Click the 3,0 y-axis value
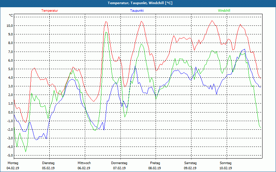 [10, 86]
